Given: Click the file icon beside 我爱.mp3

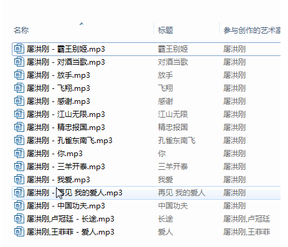Looking at the screenshot, I should tap(19, 180).
